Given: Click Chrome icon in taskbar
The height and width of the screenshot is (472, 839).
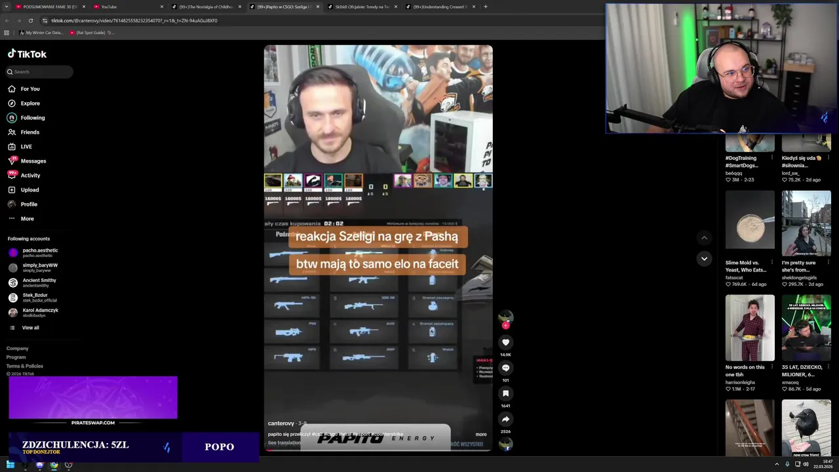Looking at the screenshot, I should pos(54,465).
